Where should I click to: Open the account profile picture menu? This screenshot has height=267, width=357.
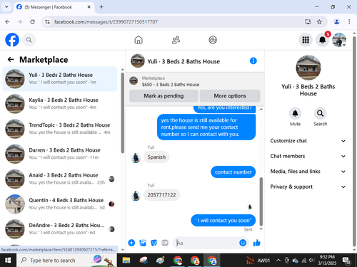click(x=339, y=40)
